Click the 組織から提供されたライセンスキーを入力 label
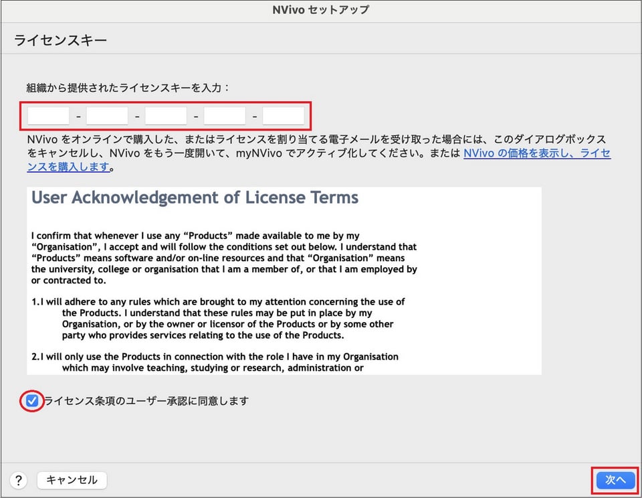Image resolution: width=642 pixels, height=498 pixels. point(128,88)
